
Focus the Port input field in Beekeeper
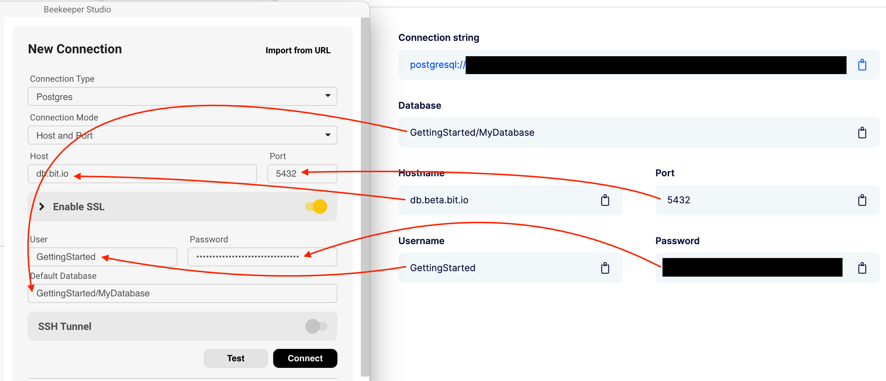pos(302,174)
